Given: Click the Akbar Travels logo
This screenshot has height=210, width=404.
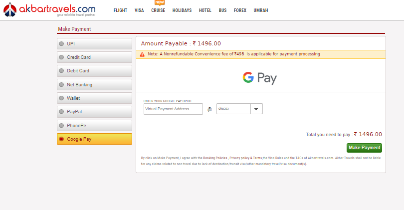Looking at the screenshot, I should pyautogui.click(x=49, y=10).
